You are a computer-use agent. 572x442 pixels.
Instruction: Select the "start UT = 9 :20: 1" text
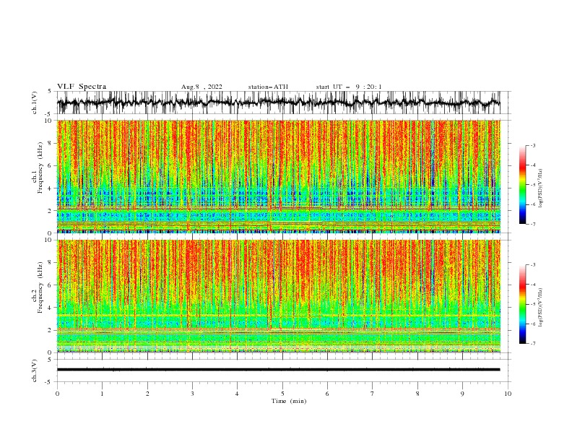tap(349, 87)
